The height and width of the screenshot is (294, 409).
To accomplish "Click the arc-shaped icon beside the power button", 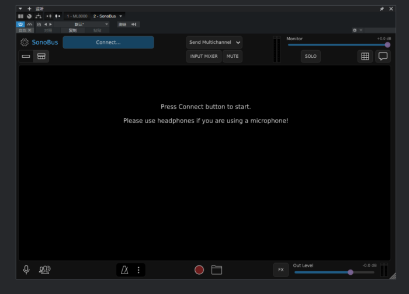I will [x=29, y=24].
